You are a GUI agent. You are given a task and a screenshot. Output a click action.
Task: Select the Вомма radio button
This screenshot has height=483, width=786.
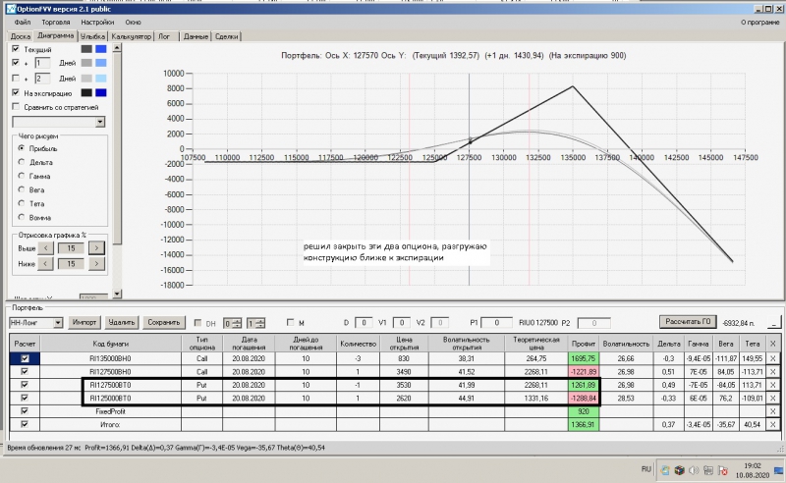tap(21, 217)
